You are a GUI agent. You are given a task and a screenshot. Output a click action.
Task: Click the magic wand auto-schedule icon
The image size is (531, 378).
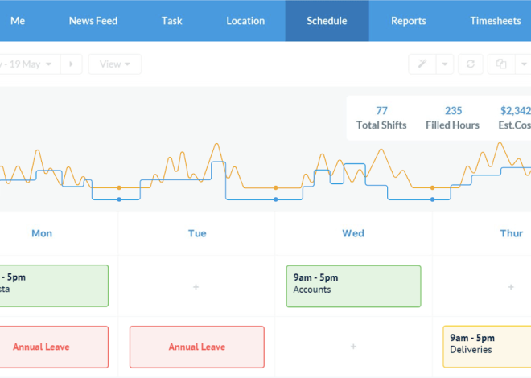pos(422,64)
